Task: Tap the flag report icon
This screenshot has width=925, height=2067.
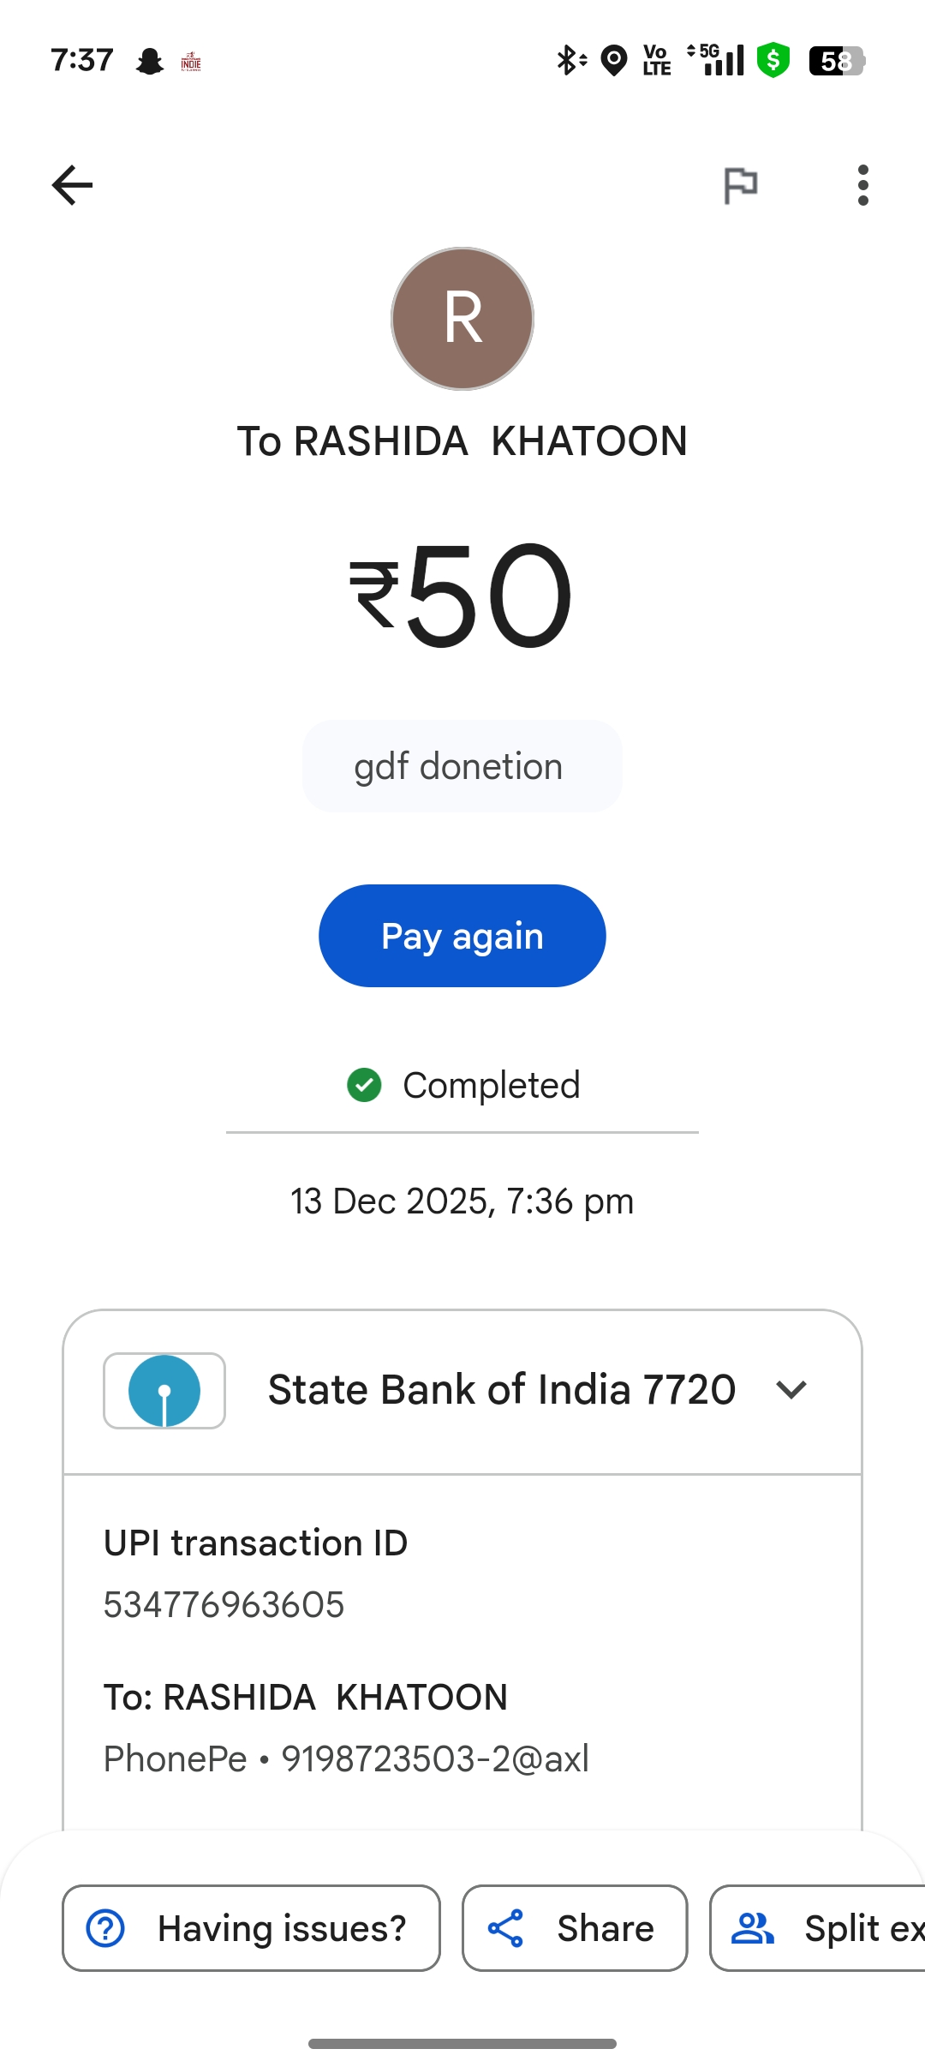Action: click(x=741, y=185)
